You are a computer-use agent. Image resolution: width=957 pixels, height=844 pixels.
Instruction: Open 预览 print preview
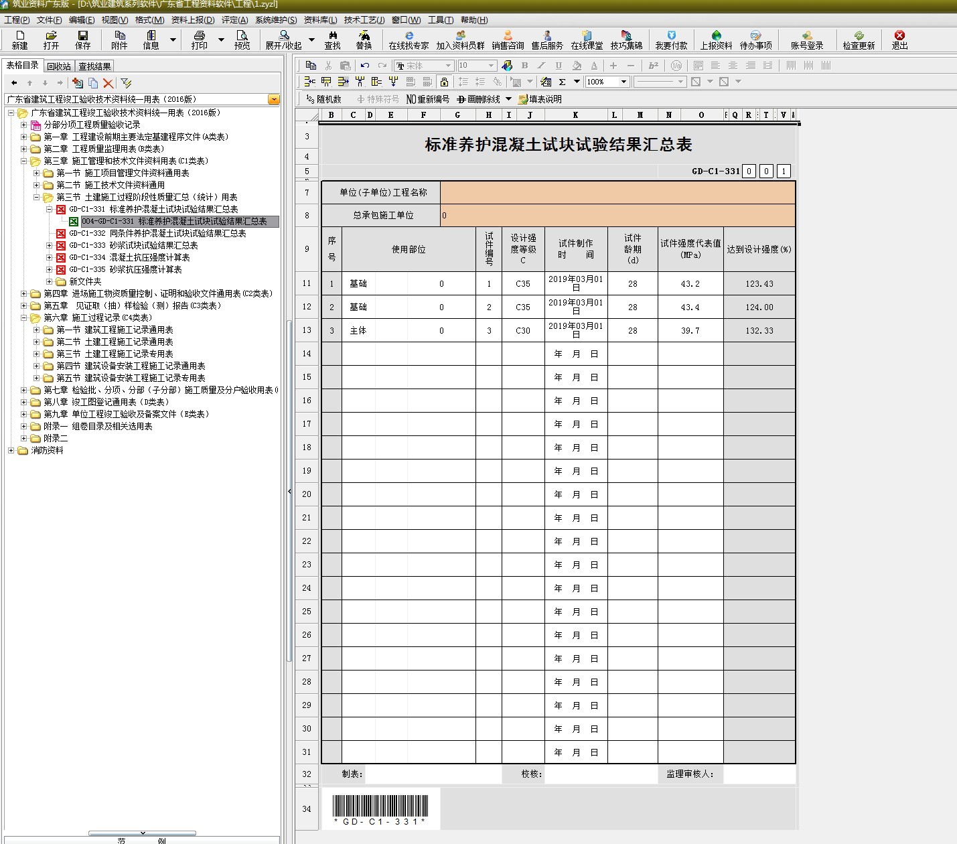pos(242,40)
